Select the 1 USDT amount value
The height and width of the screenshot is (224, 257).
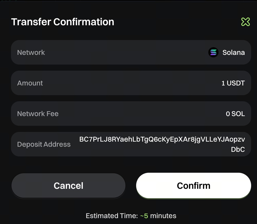coord(233,83)
